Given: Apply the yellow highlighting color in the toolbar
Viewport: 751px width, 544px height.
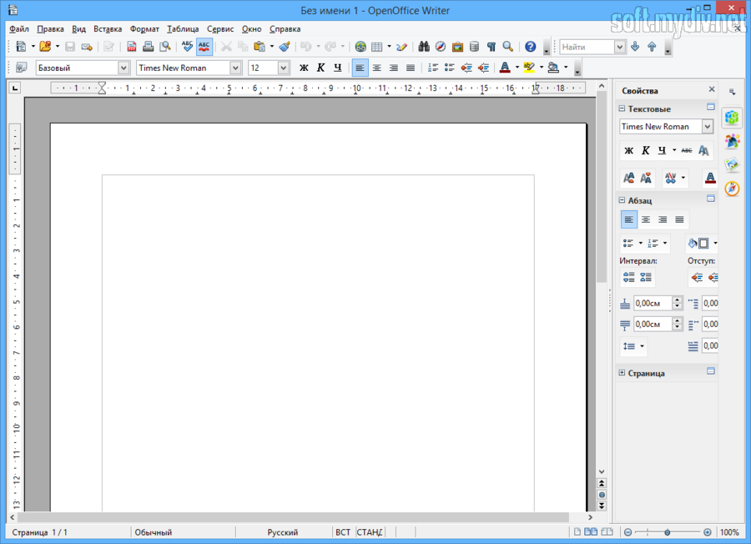Looking at the screenshot, I should click(x=529, y=68).
